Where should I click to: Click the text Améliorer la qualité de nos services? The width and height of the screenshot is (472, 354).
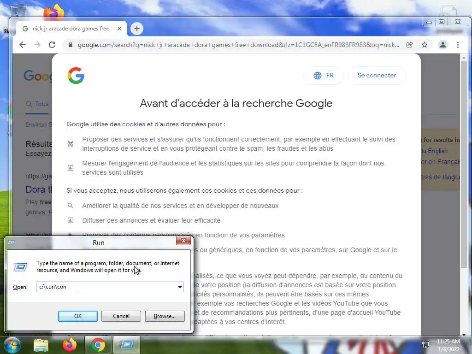[x=180, y=206]
